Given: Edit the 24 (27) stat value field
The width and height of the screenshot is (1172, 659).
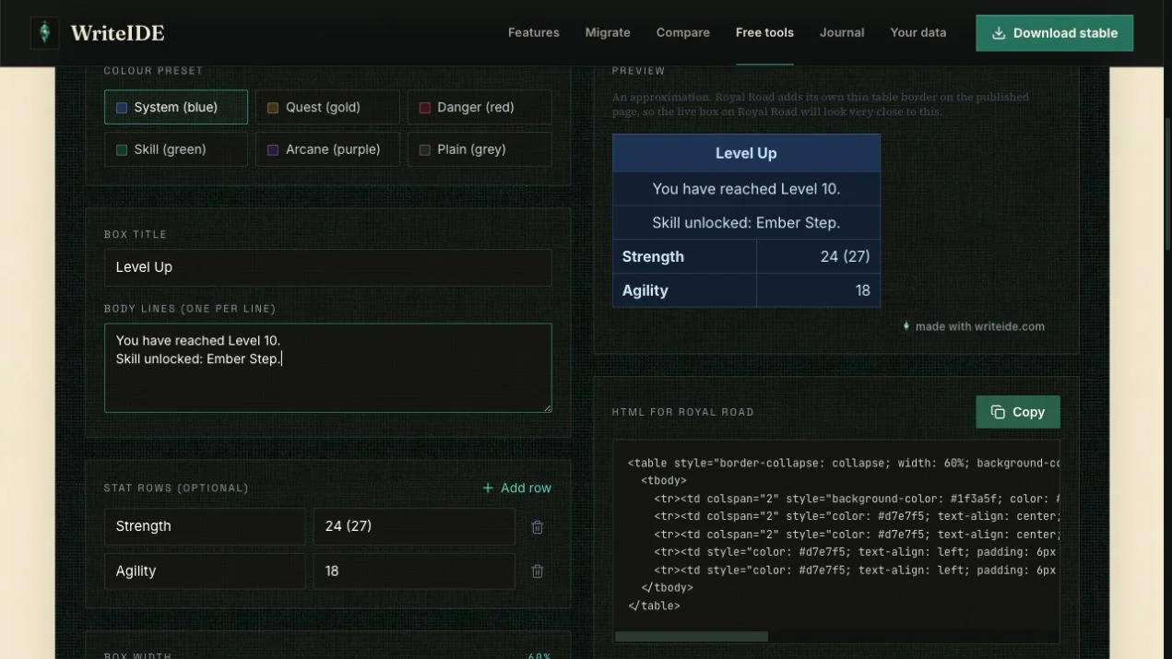Looking at the screenshot, I should click(x=414, y=526).
